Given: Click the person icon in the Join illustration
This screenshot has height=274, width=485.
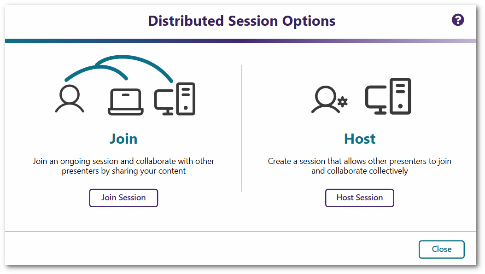Looking at the screenshot, I should coord(70,99).
